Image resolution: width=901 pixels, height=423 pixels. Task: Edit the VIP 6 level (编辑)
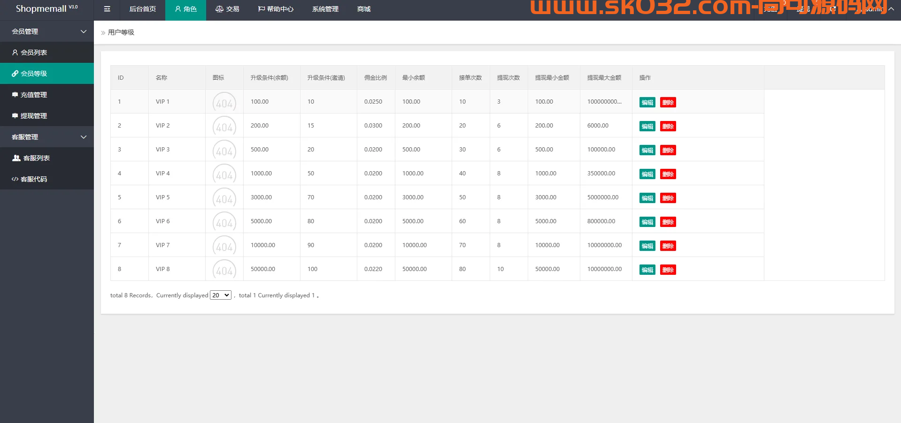coord(647,222)
